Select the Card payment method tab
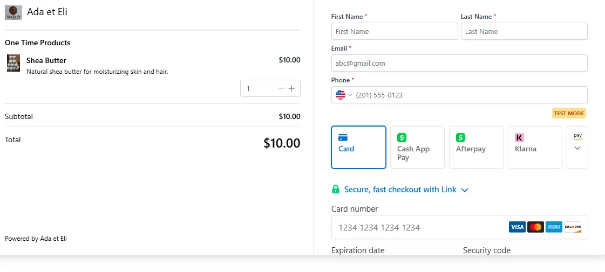605x272 pixels. 358,147
